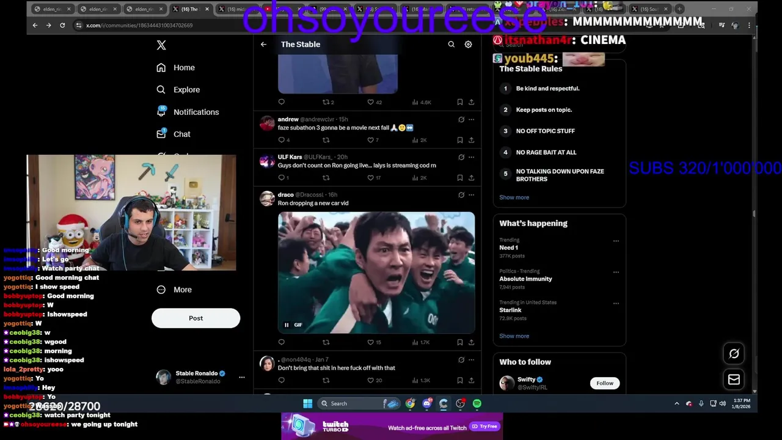Screen dimensions: 782x440
Task: Open andrew's profile avatar
Action: point(267,123)
